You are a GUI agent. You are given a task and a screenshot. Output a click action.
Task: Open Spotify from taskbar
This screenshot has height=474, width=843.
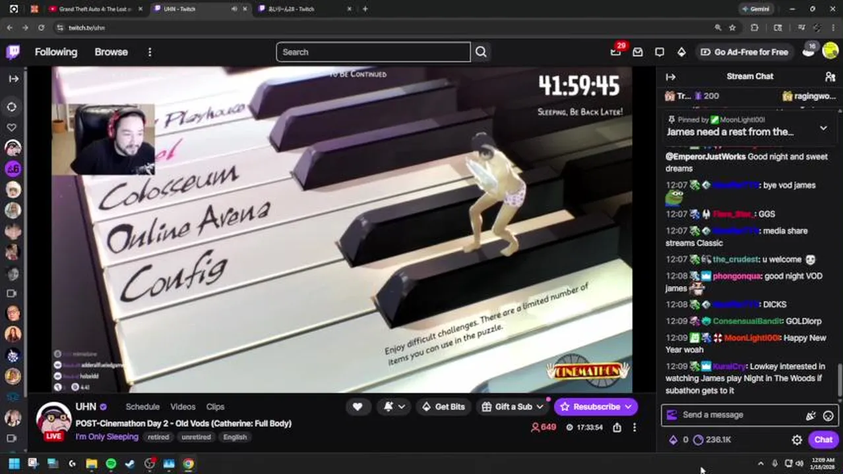click(x=111, y=463)
